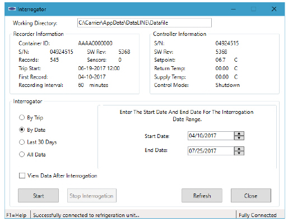The image size is (288, 221).
Task: Select the All Data radio button
Action: pos(22,154)
